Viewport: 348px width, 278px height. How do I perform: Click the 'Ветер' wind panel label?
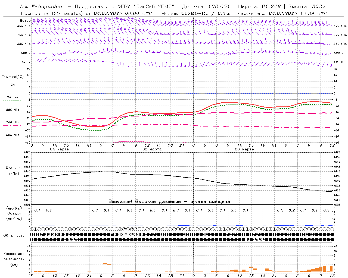pyautogui.click(x=25, y=21)
